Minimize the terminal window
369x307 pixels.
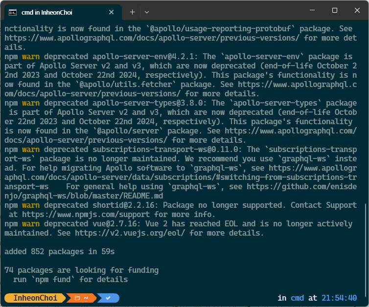point(312,10)
